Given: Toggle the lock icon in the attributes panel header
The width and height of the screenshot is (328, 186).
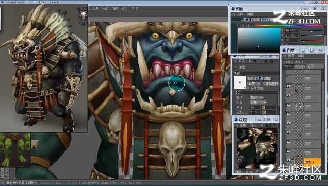Looking at the screenshot, I should 272,61.
